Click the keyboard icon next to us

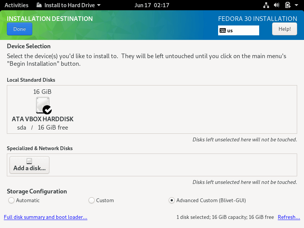pos(223,30)
